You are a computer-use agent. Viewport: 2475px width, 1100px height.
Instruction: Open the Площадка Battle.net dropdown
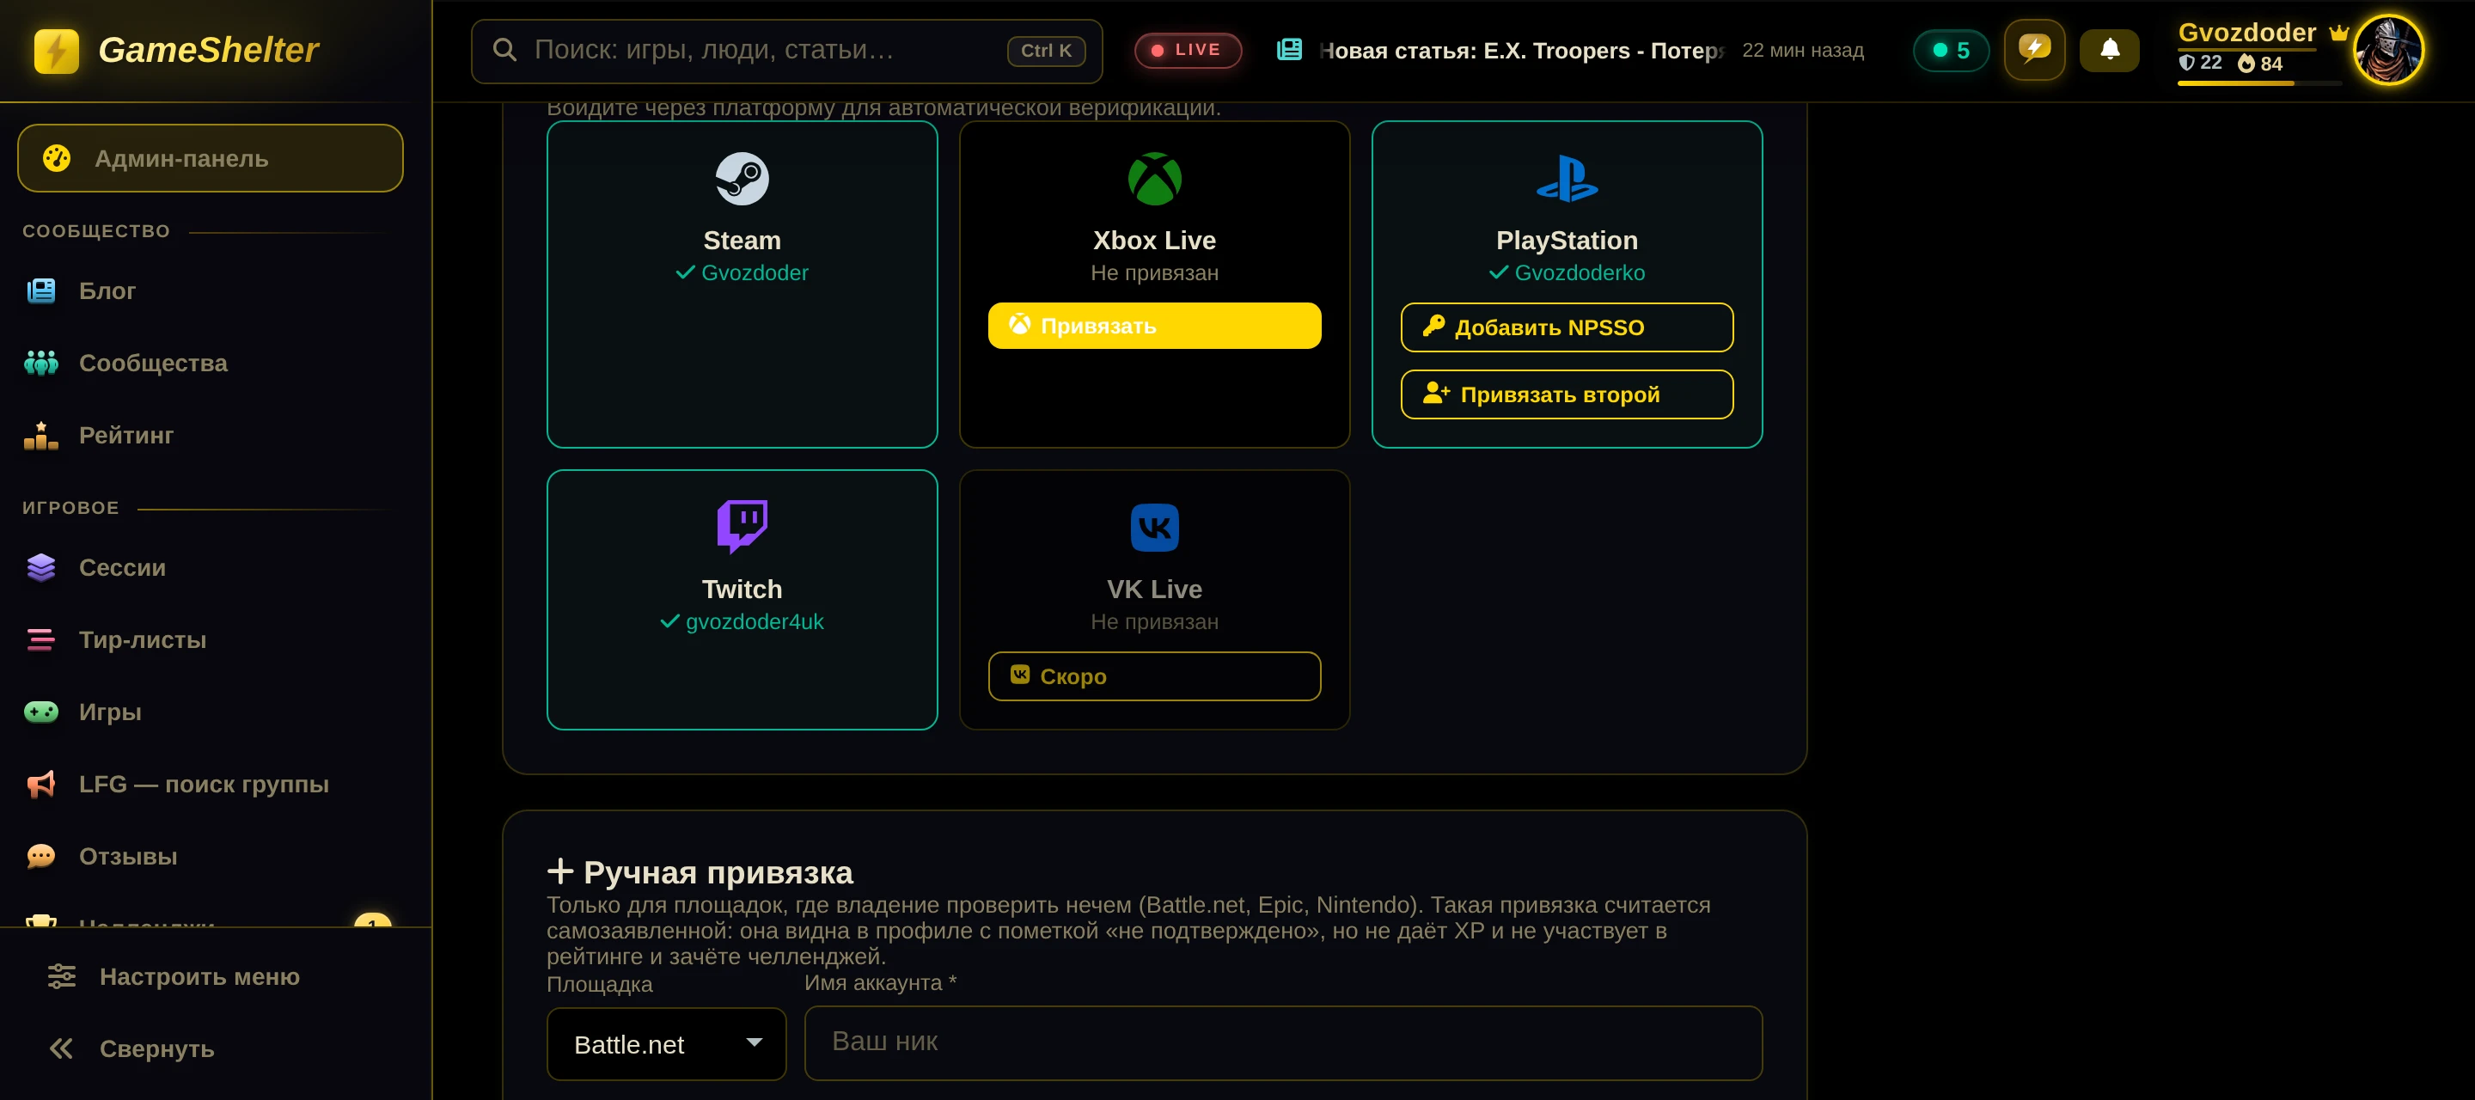point(666,1043)
